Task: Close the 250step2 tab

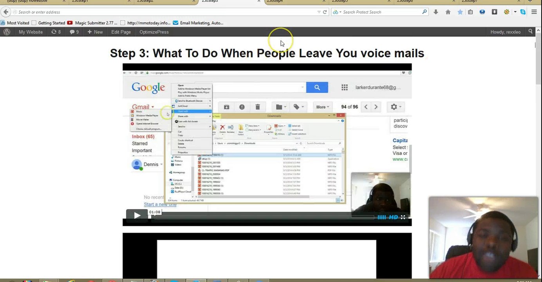Action: click(194, 2)
